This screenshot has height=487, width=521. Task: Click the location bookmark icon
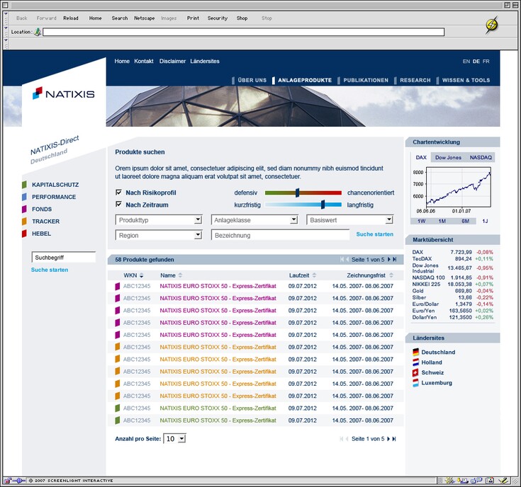pos(38,32)
